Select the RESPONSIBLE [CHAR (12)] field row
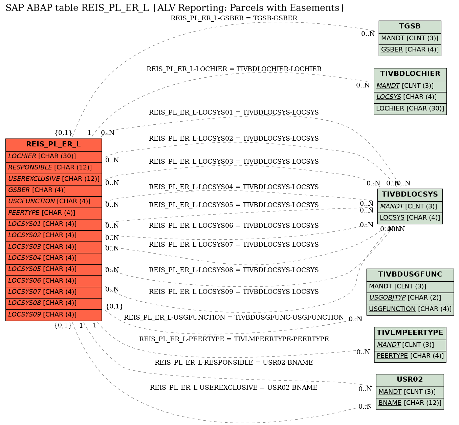This screenshot has width=459, height=425. pyautogui.click(x=53, y=168)
